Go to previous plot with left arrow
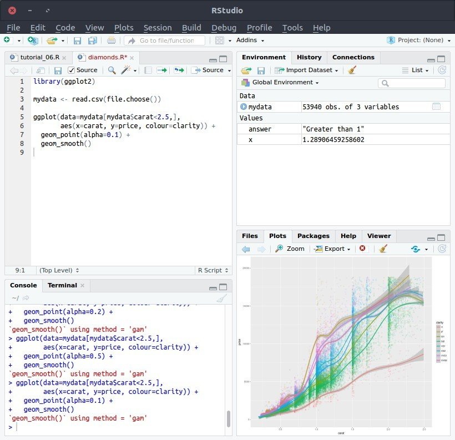Screen dimensions: 455x440 246,249
